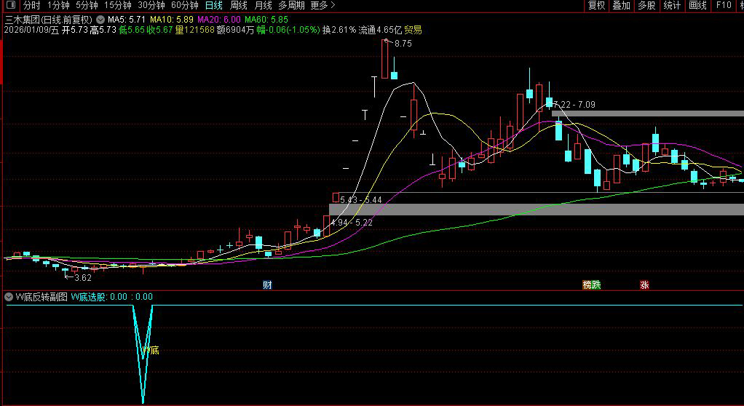Click the panel layout icon at top-left
The image size is (744, 406).
tap(10, 5)
